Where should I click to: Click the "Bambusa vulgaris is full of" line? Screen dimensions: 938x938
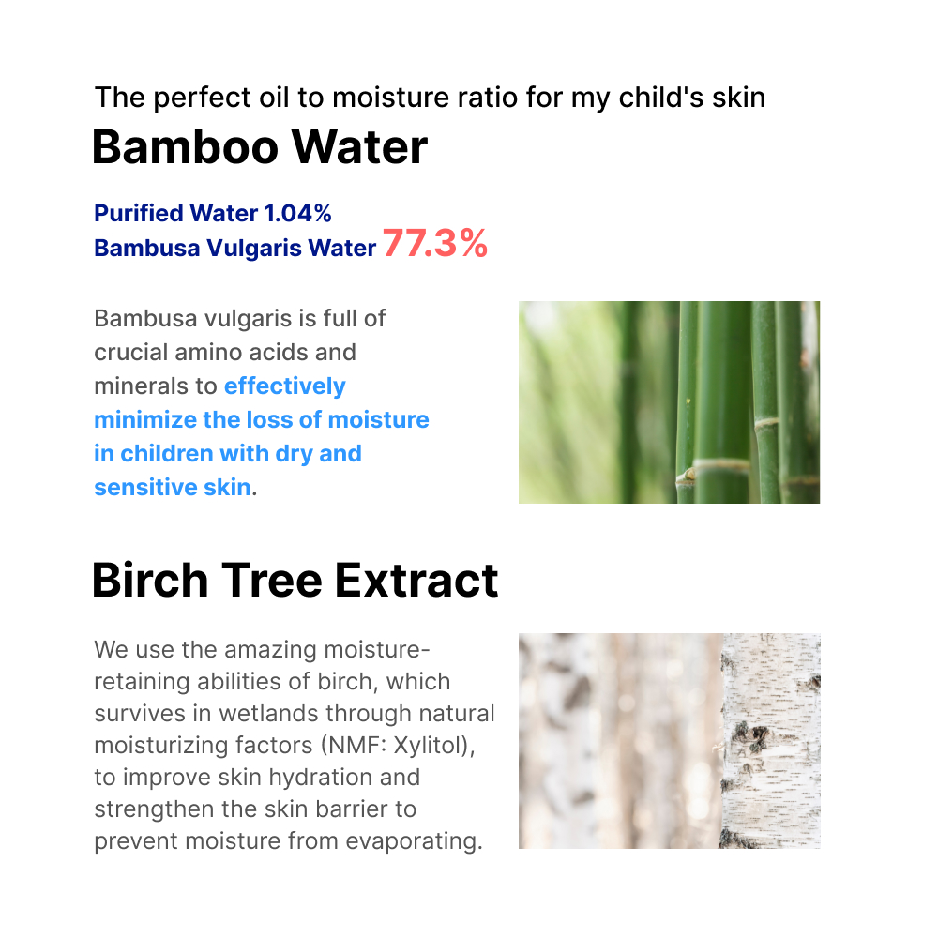(240, 319)
